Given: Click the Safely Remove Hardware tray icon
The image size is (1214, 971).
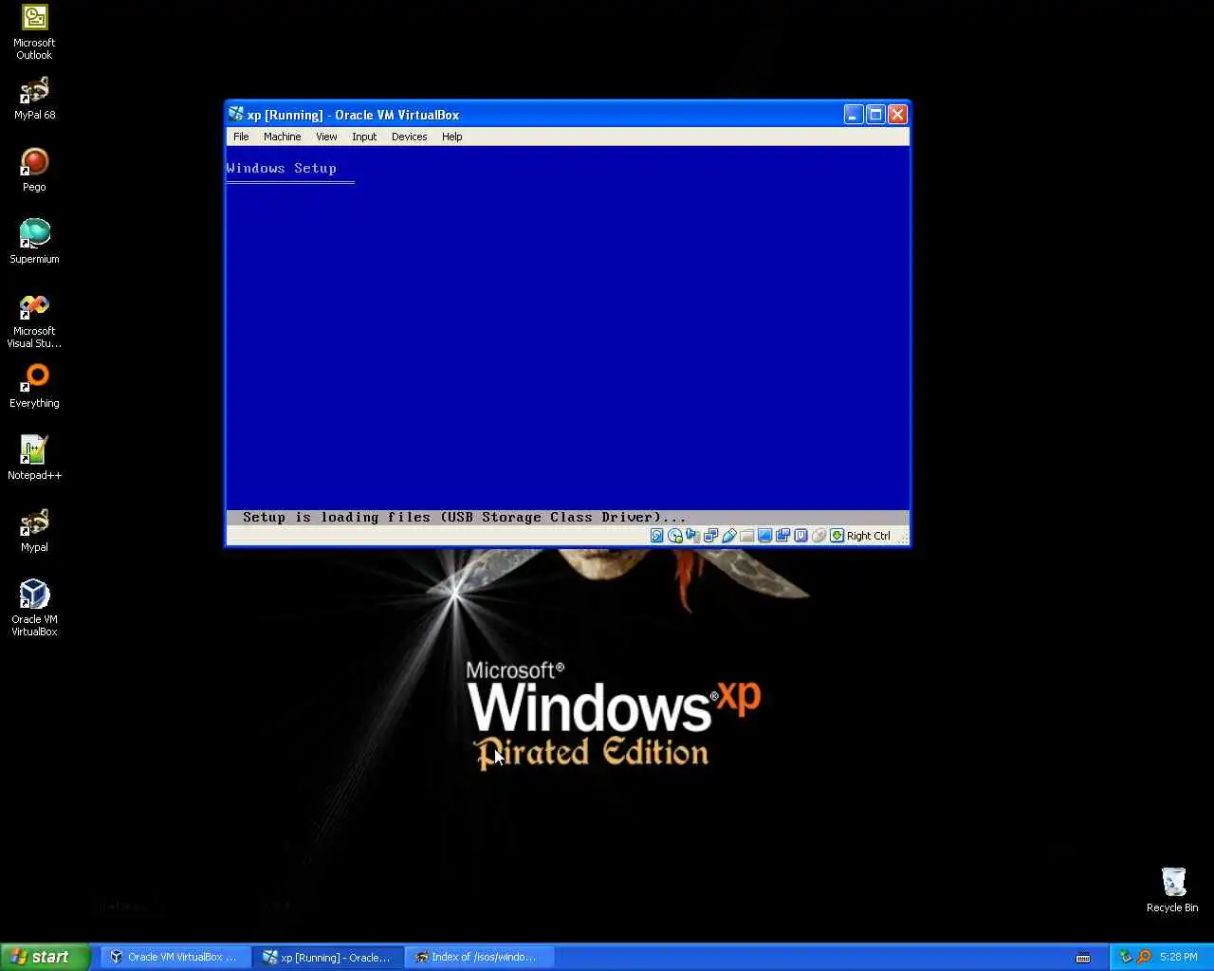Looking at the screenshot, I should pyautogui.click(x=1126, y=957).
